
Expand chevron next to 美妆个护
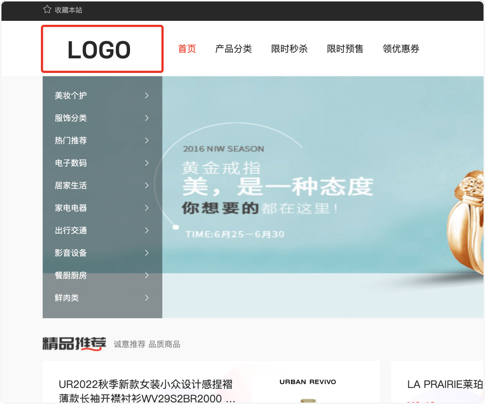click(x=147, y=96)
